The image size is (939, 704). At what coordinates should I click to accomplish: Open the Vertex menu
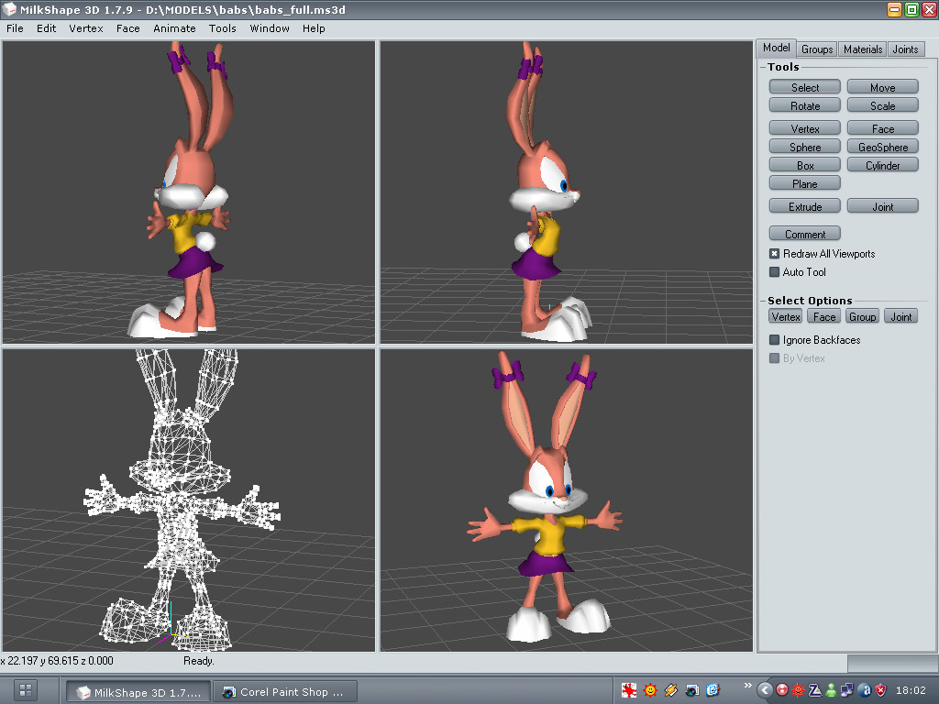[85, 28]
